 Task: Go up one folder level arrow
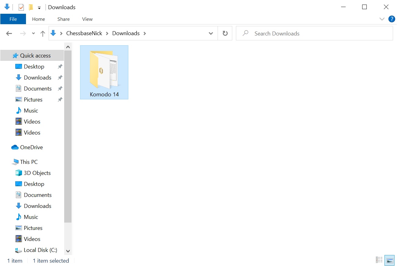coord(43,34)
